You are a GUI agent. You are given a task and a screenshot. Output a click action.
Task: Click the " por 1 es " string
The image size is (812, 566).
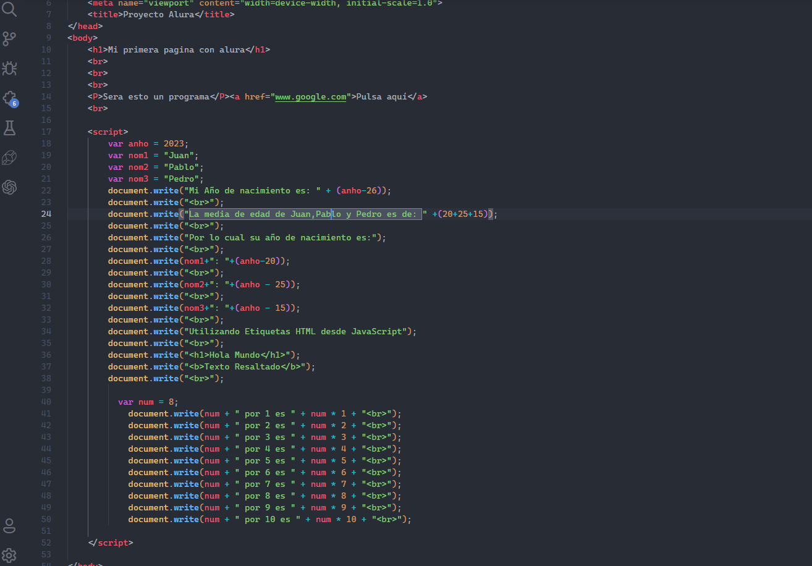(x=265, y=413)
